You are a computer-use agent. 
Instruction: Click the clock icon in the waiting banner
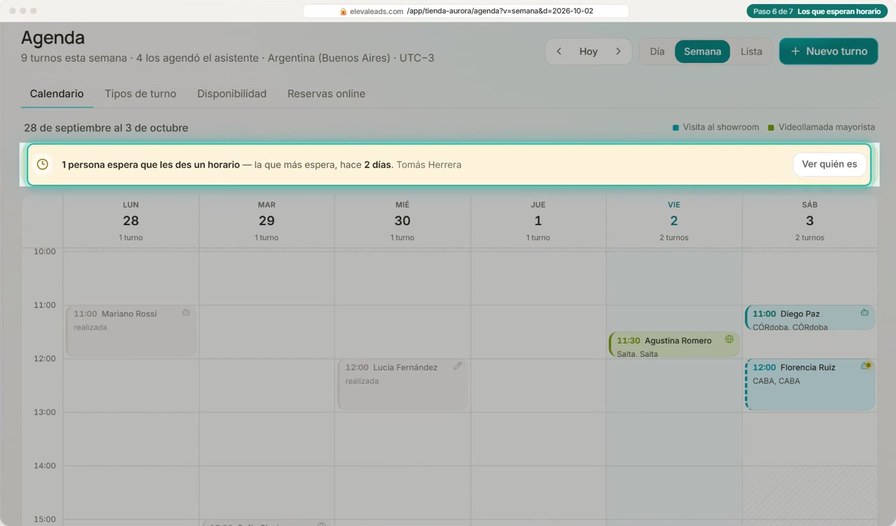(42, 164)
